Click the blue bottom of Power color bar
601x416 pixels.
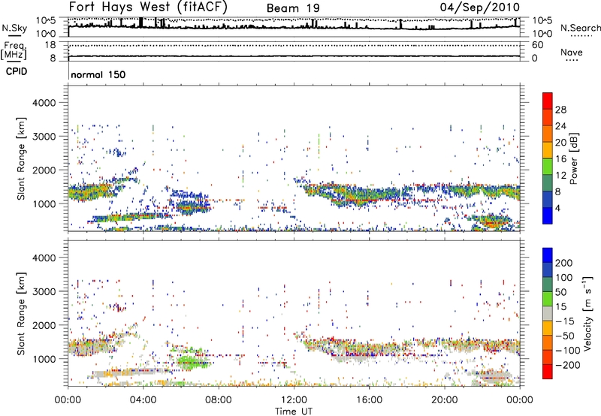tap(548, 216)
